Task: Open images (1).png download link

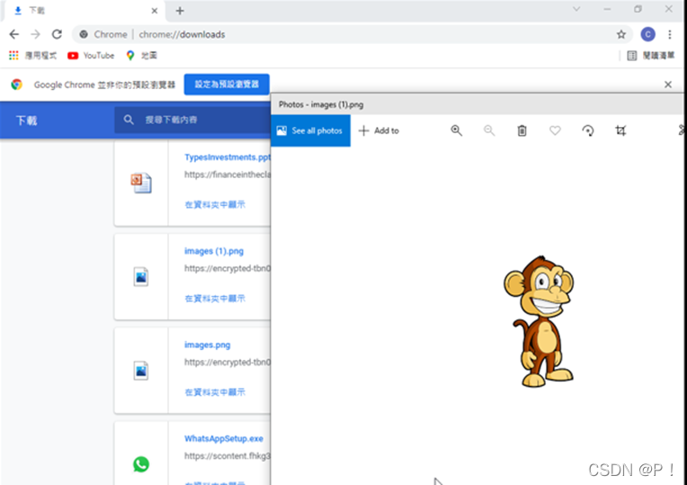Action: (214, 251)
